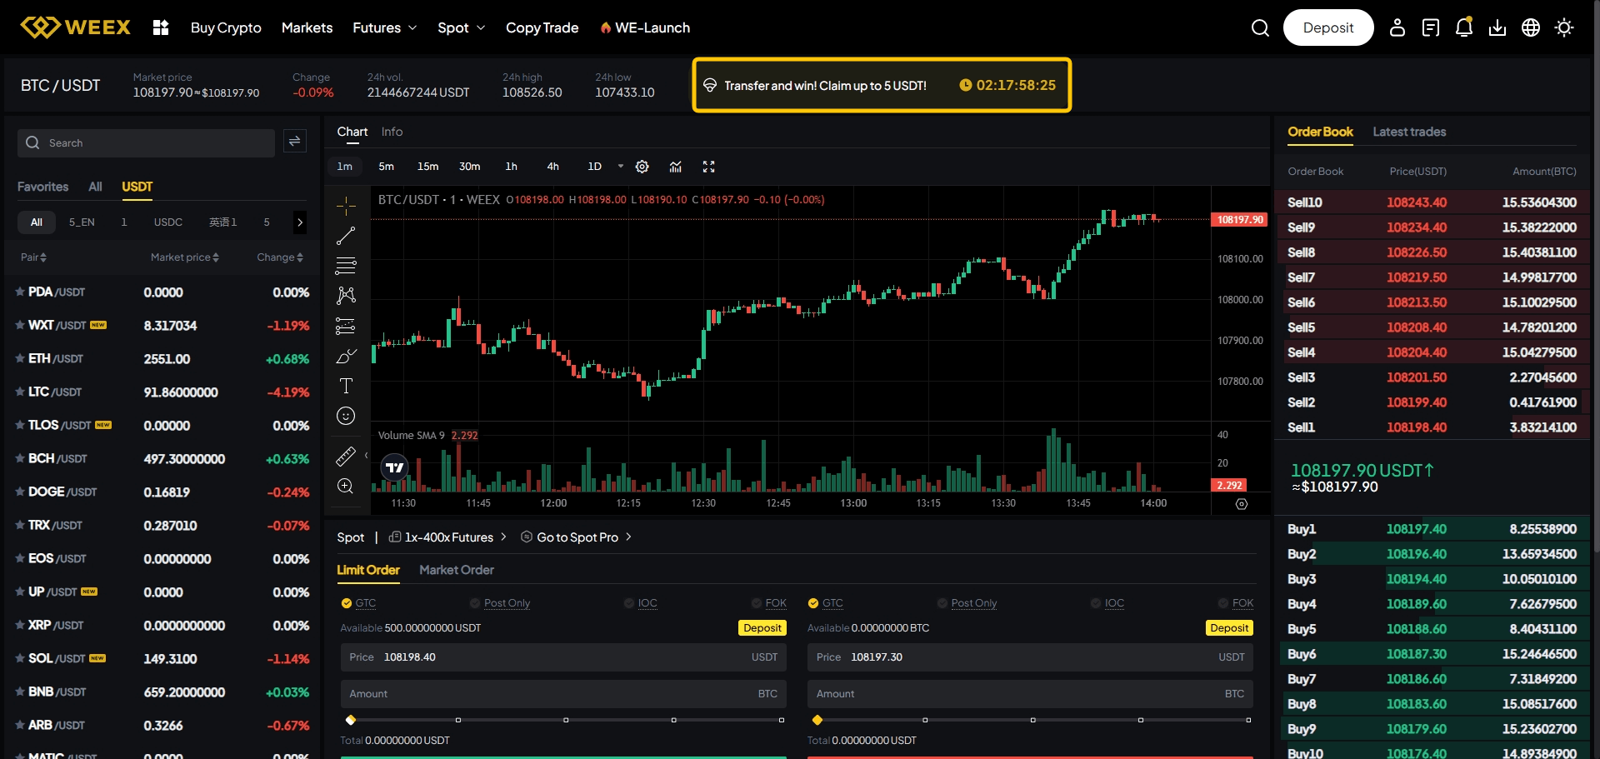Select Post Only option for buy order

pos(506,603)
